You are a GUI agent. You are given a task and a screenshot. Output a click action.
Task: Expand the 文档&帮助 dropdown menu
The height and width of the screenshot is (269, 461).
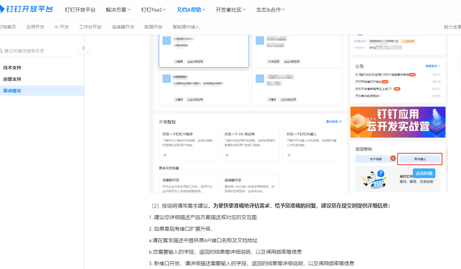click(191, 10)
